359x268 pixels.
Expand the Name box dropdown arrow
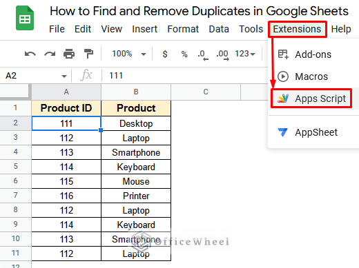coord(64,76)
